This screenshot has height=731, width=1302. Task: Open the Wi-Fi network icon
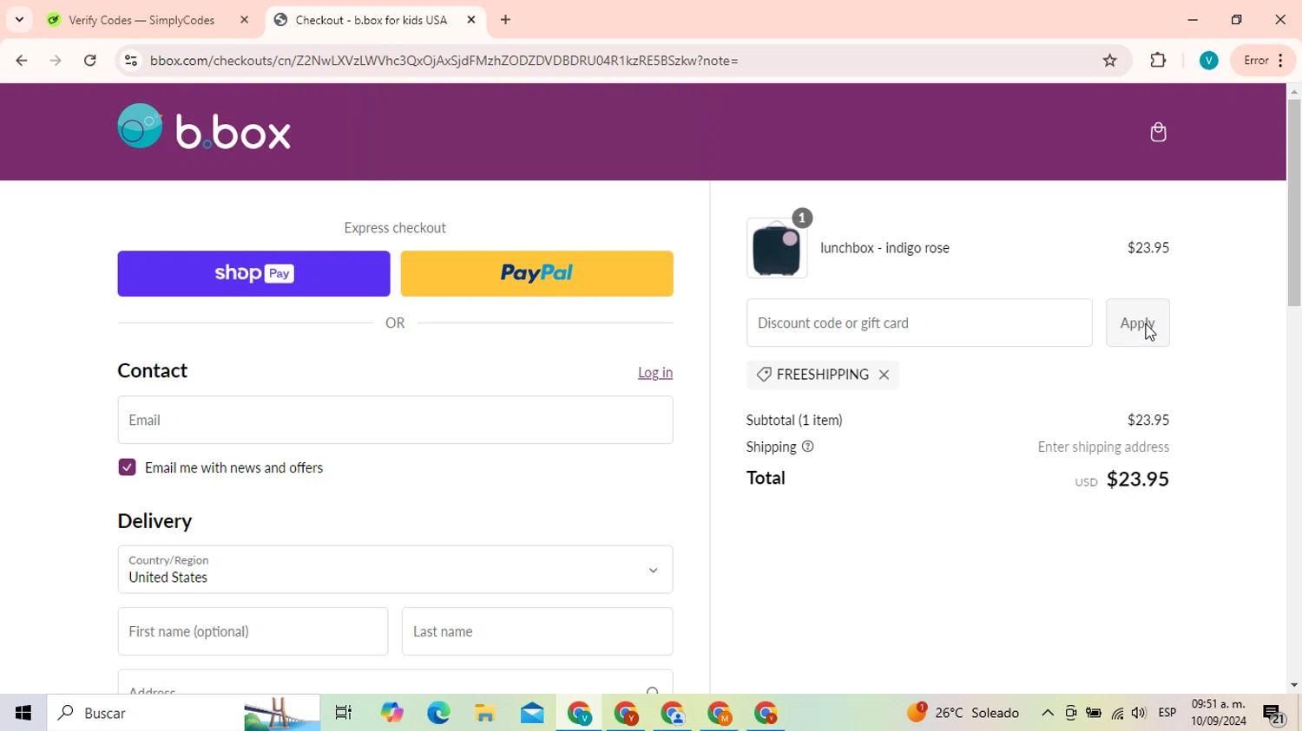tap(1117, 713)
